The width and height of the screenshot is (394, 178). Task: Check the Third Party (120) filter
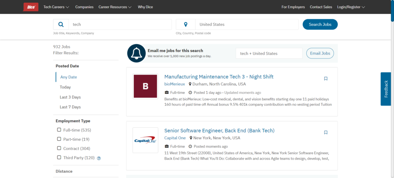[59, 157]
